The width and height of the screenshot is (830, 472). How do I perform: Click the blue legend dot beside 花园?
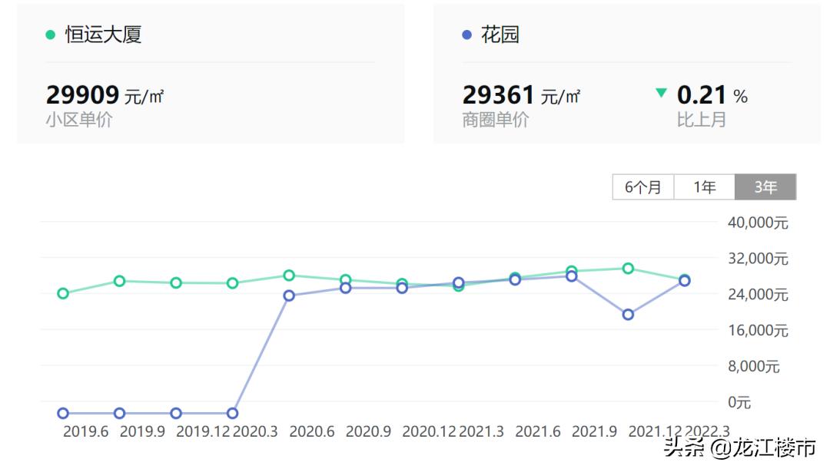coord(466,35)
